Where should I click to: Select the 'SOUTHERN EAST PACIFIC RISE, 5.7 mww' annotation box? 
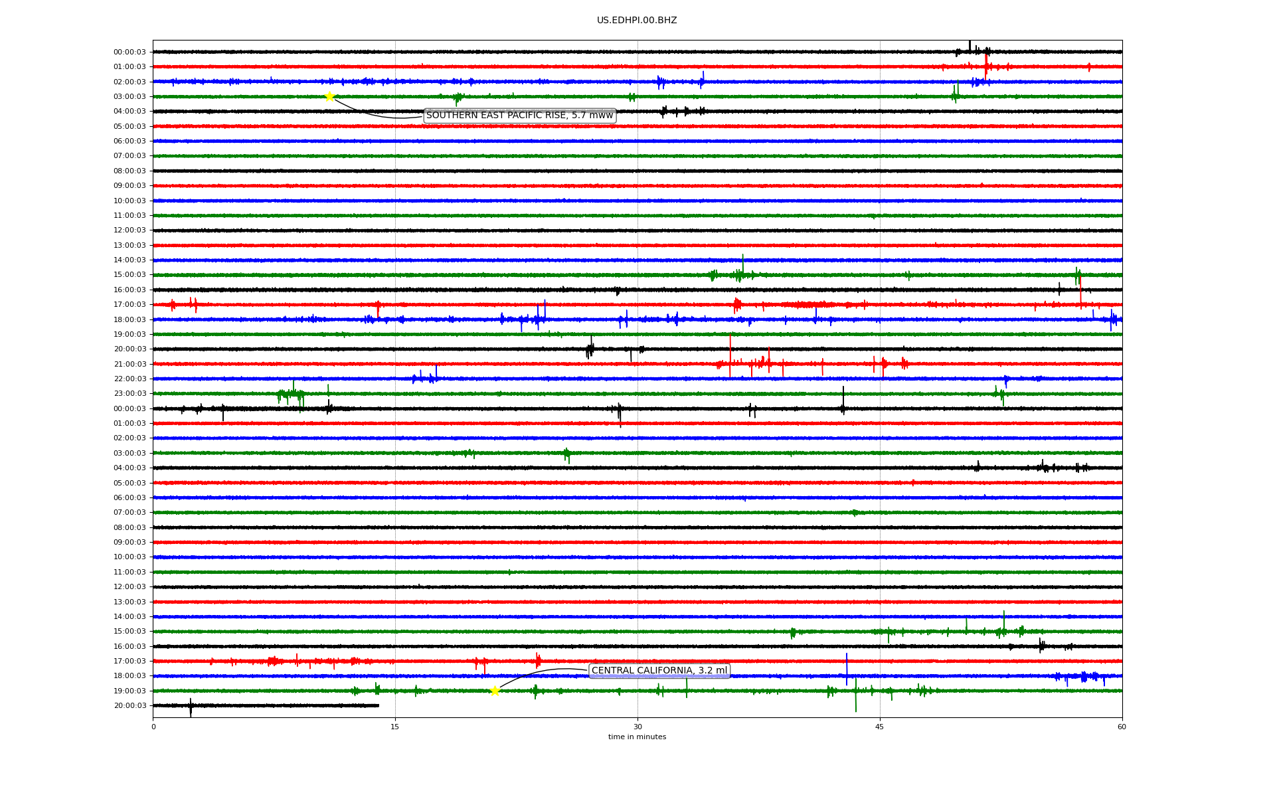coord(520,116)
